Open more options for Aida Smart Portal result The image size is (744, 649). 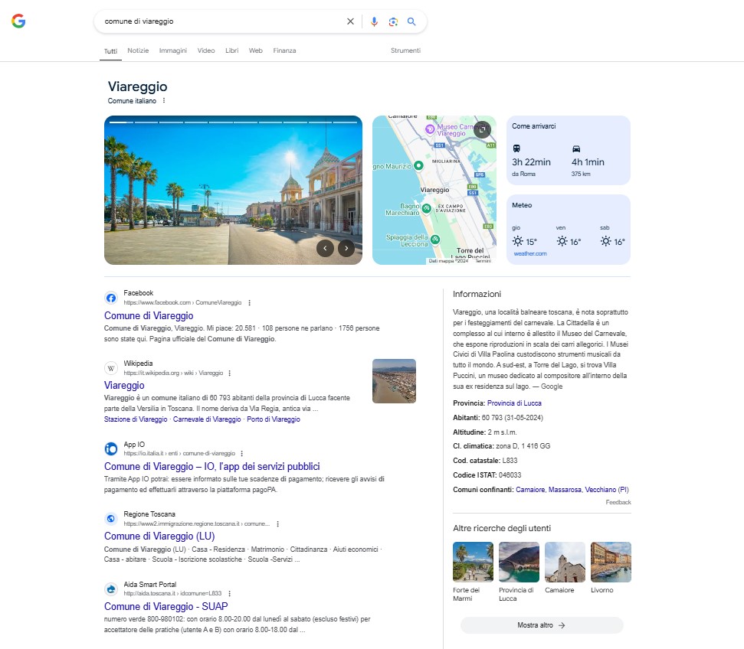click(x=230, y=594)
